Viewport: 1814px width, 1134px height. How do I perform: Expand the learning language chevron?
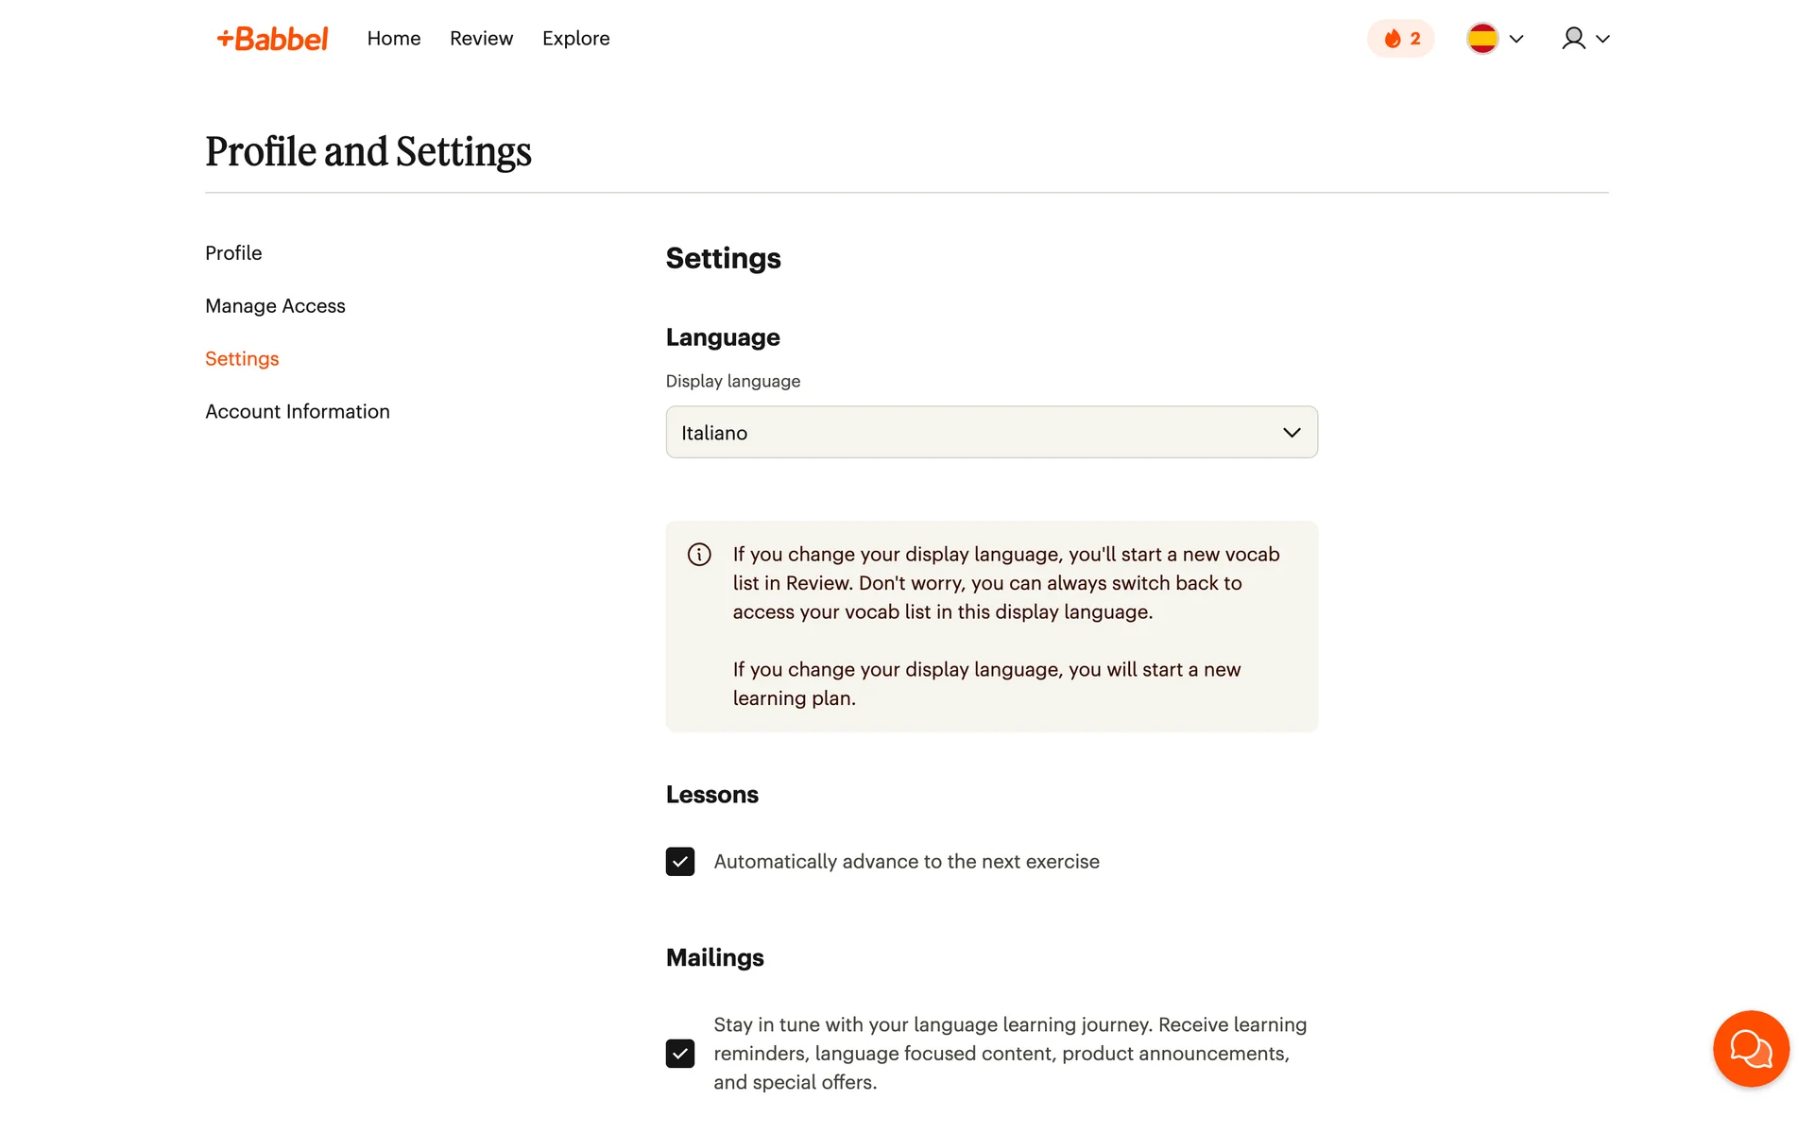coord(1516,39)
